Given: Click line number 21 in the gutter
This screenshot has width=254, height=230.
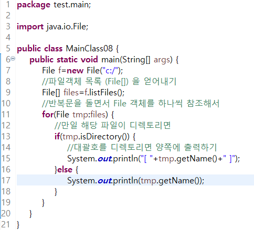Looking at the screenshot, I should point(6,224).
